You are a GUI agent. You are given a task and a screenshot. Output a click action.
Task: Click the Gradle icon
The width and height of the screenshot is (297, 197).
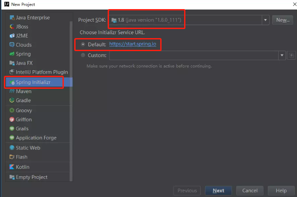coord(12,100)
